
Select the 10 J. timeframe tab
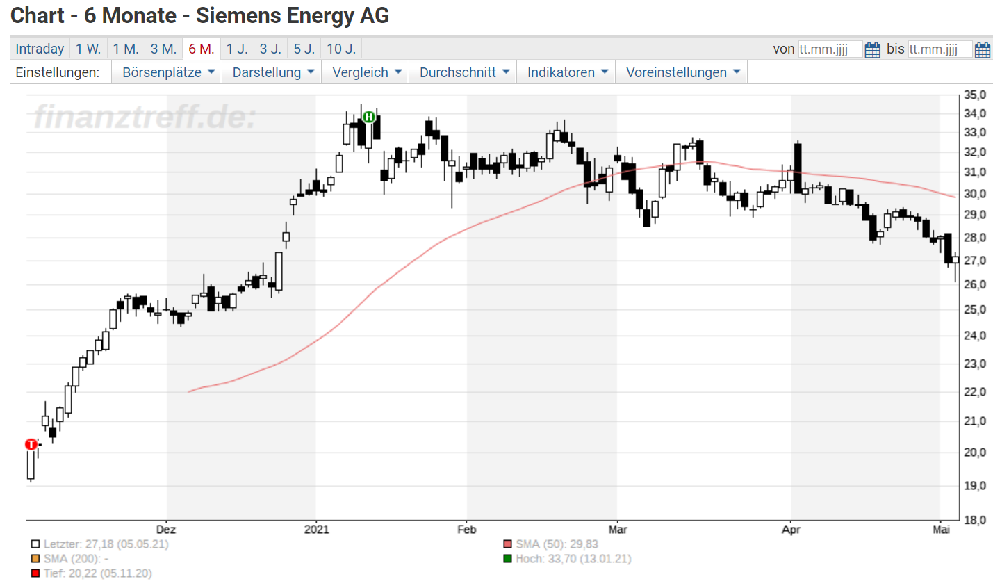click(x=341, y=49)
